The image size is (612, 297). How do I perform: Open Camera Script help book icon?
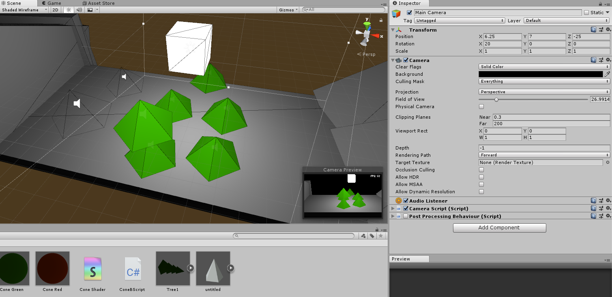tap(593, 208)
